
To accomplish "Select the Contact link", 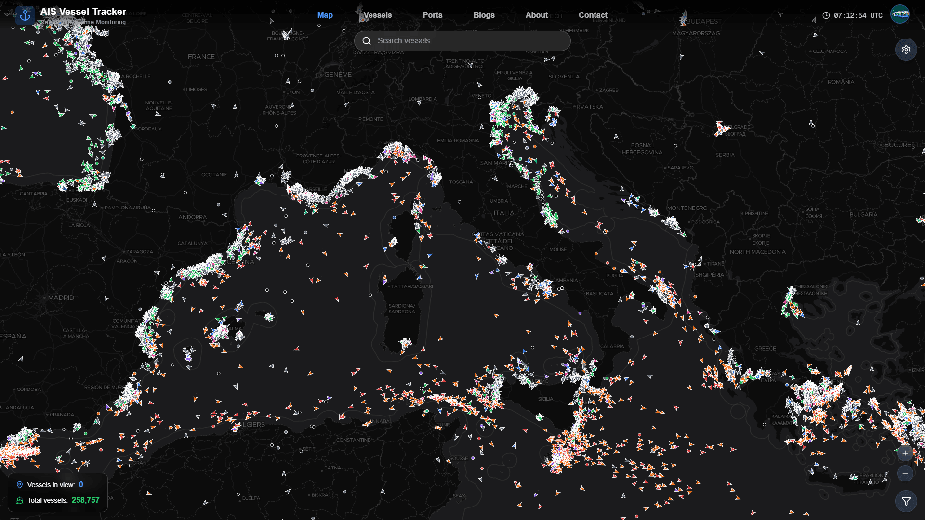I will [593, 15].
